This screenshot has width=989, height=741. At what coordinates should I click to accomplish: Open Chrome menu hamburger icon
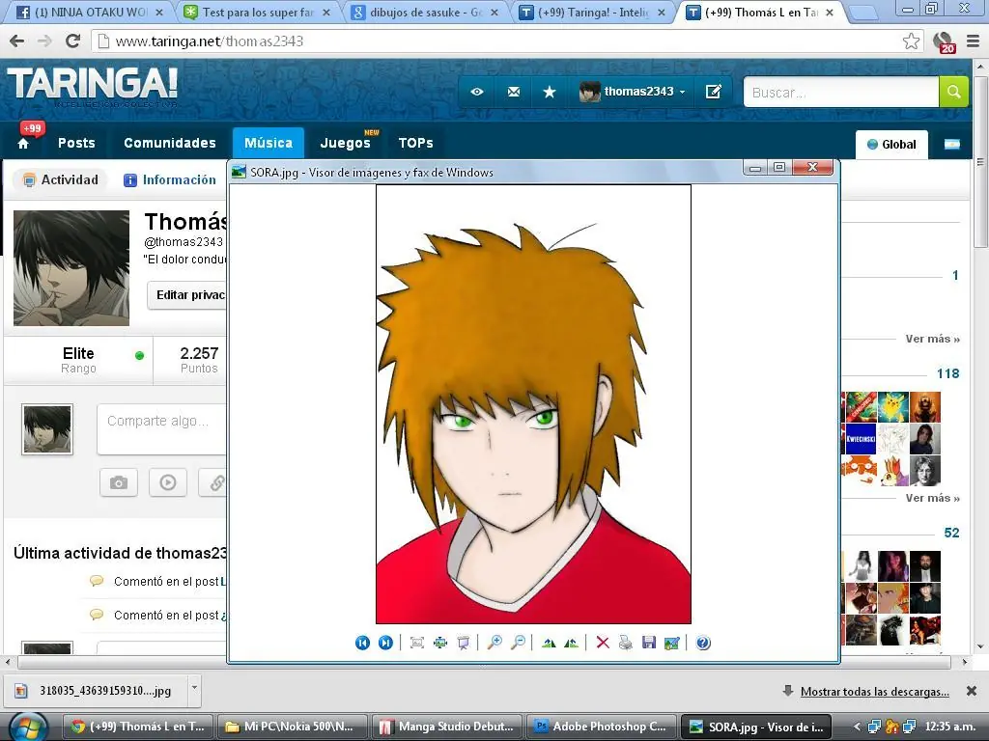[x=974, y=41]
